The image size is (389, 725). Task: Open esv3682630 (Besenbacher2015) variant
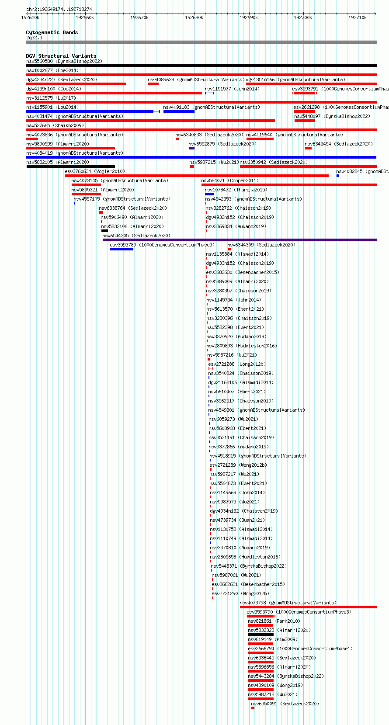pyautogui.click(x=243, y=273)
